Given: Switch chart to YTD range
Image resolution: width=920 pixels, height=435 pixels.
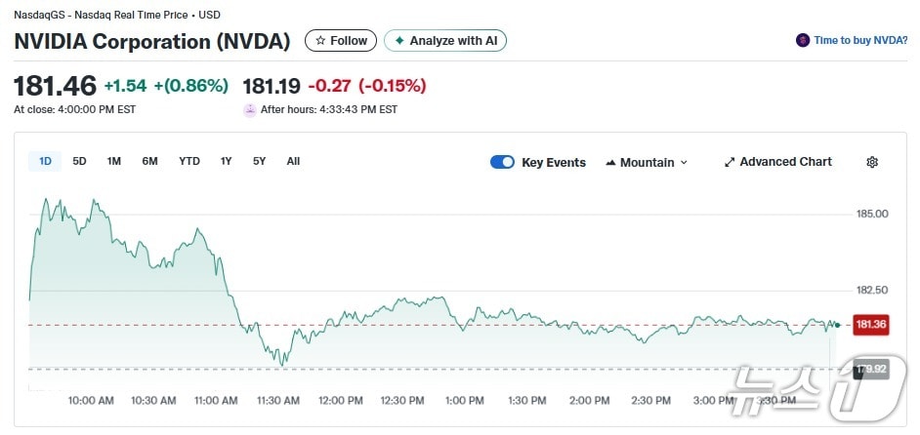Looking at the screenshot, I should click(188, 161).
